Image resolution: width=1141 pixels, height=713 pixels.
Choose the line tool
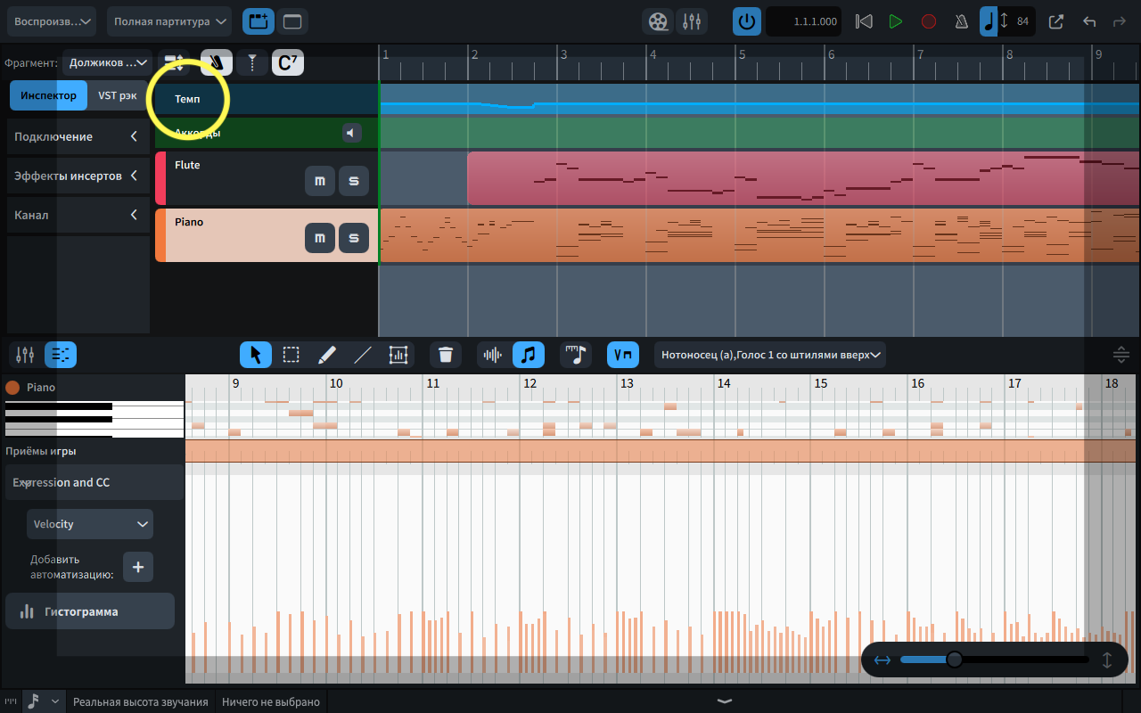362,355
